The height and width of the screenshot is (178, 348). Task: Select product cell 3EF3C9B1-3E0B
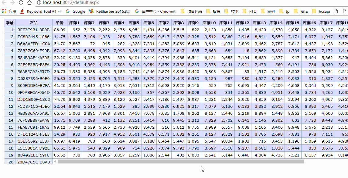point(34,30)
